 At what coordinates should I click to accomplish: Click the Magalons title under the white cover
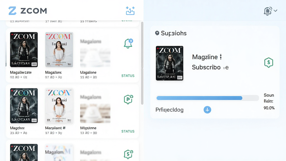click(x=53, y=72)
